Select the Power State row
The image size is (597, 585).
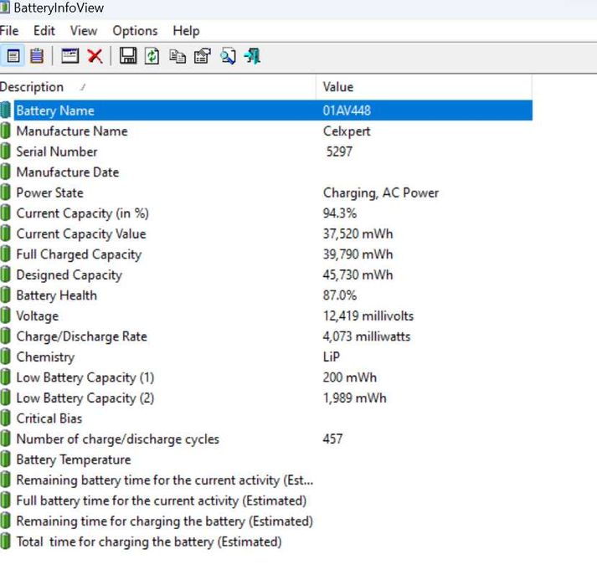(266, 193)
